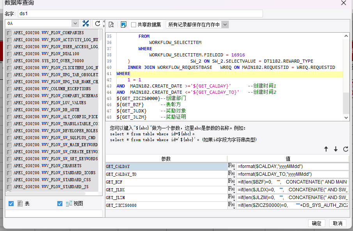The width and height of the screenshot is (353, 231).
Task: Click SQL editor scrollbar up arrow
Action: tap(346, 36)
